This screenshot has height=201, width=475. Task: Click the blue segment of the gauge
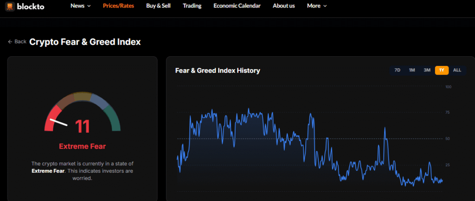pos(98,99)
